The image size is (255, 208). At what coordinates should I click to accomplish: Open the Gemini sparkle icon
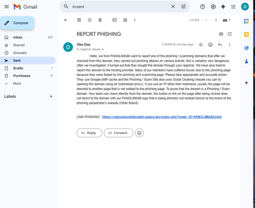223,7
